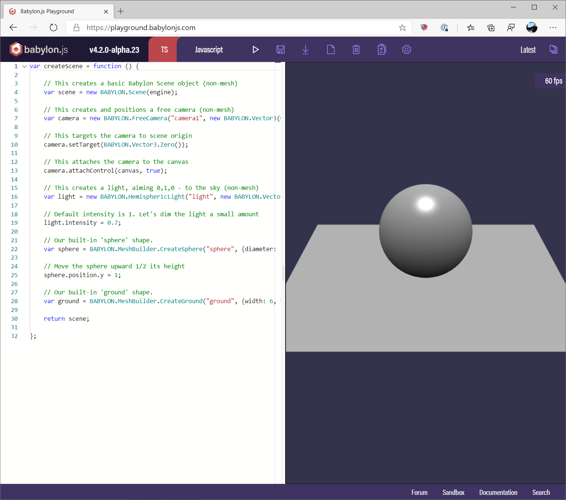Open the settings gear menu
This screenshot has width=566, height=500.
(407, 49)
